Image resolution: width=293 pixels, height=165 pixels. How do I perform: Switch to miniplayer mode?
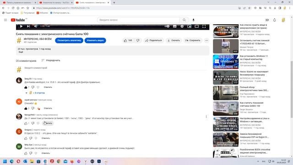189,27
